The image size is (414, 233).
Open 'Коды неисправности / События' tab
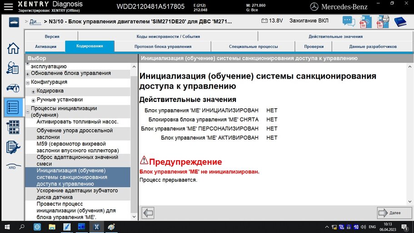point(168,36)
